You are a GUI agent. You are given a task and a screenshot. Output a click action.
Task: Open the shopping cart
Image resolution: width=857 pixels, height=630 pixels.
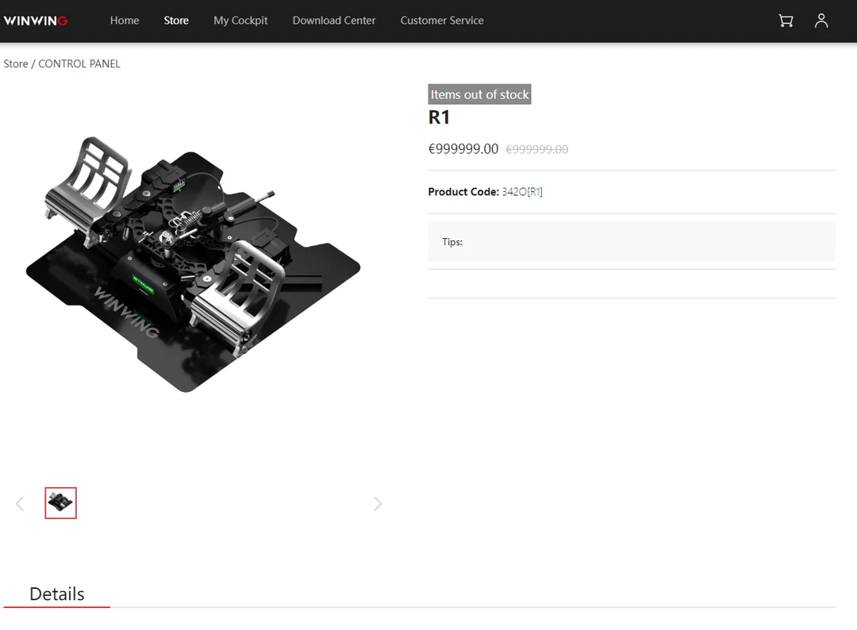[785, 21]
